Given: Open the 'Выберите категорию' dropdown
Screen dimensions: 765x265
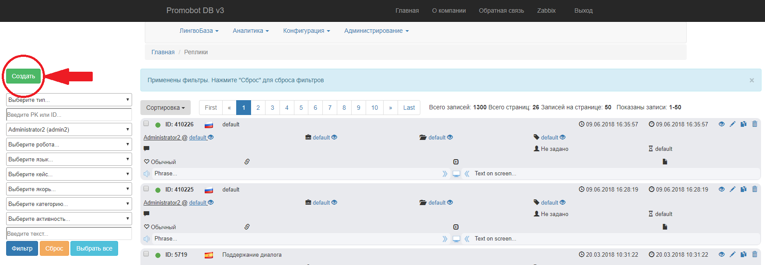Looking at the screenshot, I should pyautogui.click(x=69, y=204).
